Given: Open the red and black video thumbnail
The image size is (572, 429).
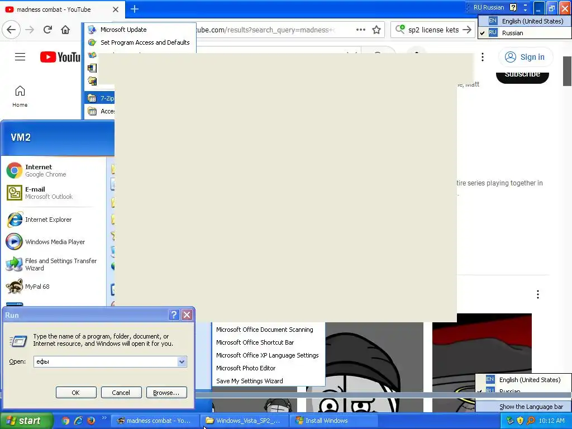Looking at the screenshot, I should pos(482,361).
